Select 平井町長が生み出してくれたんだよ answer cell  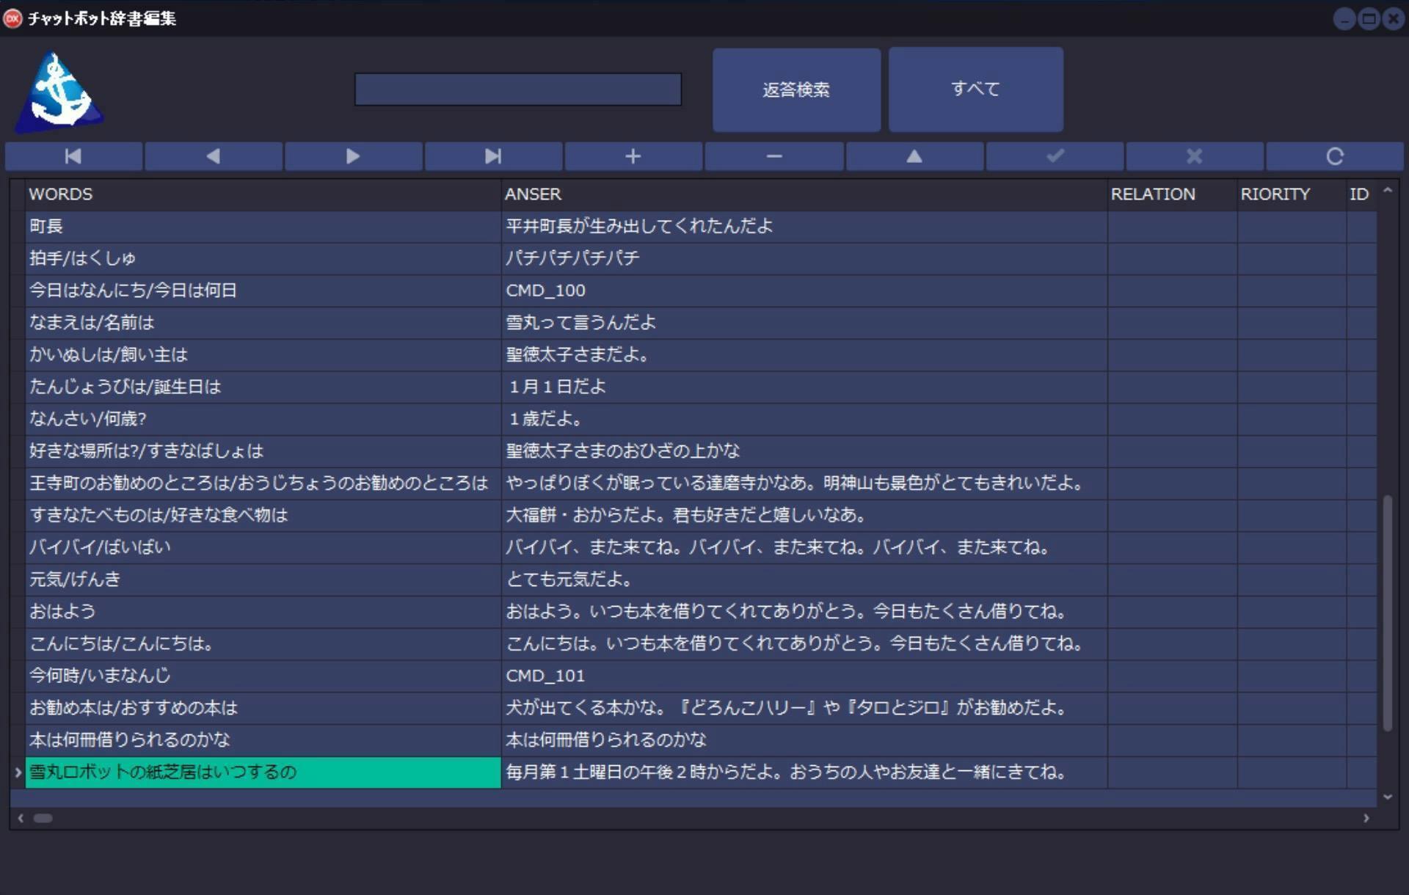804,227
